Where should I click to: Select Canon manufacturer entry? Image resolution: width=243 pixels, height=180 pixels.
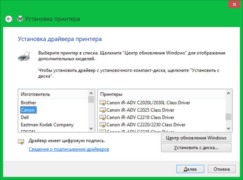coord(28,110)
